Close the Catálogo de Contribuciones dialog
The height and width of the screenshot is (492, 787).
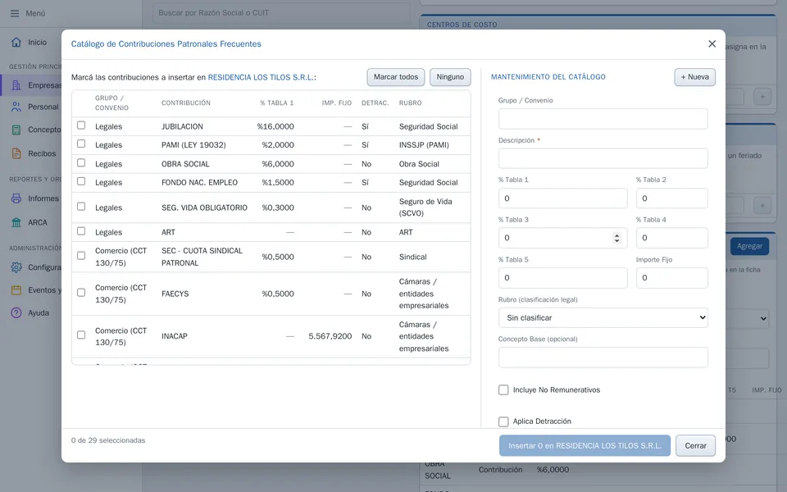point(712,43)
